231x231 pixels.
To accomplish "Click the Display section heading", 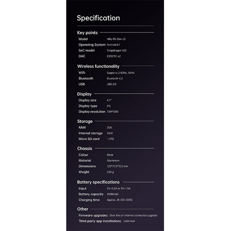I will 84,94.
